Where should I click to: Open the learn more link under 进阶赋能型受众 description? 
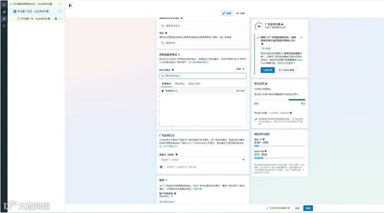pos(199,62)
